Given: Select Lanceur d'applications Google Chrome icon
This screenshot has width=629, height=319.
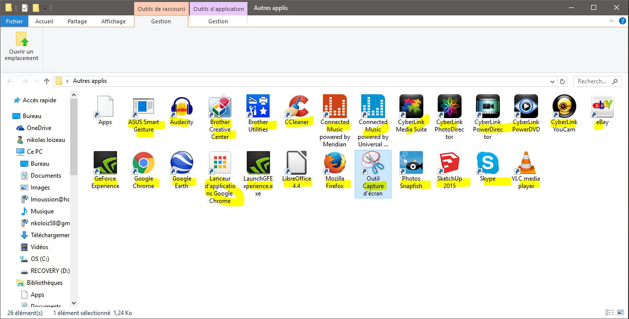Looking at the screenshot, I should (220, 163).
